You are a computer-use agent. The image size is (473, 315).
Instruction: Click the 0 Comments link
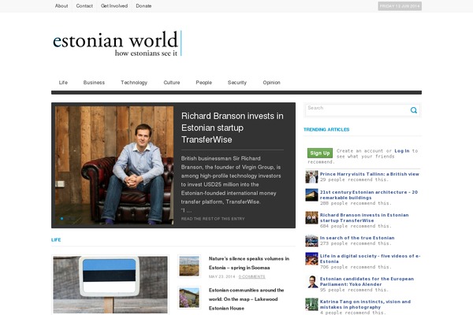pos(252,276)
